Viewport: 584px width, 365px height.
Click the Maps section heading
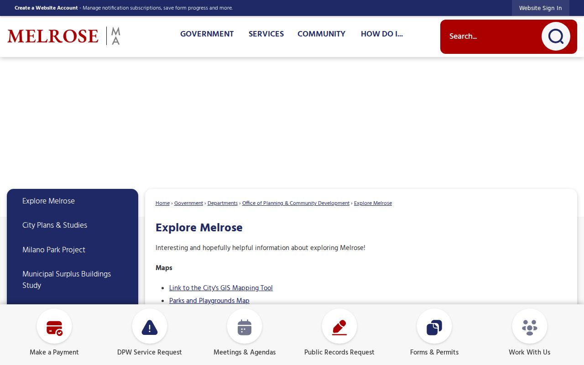pos(164,268)
